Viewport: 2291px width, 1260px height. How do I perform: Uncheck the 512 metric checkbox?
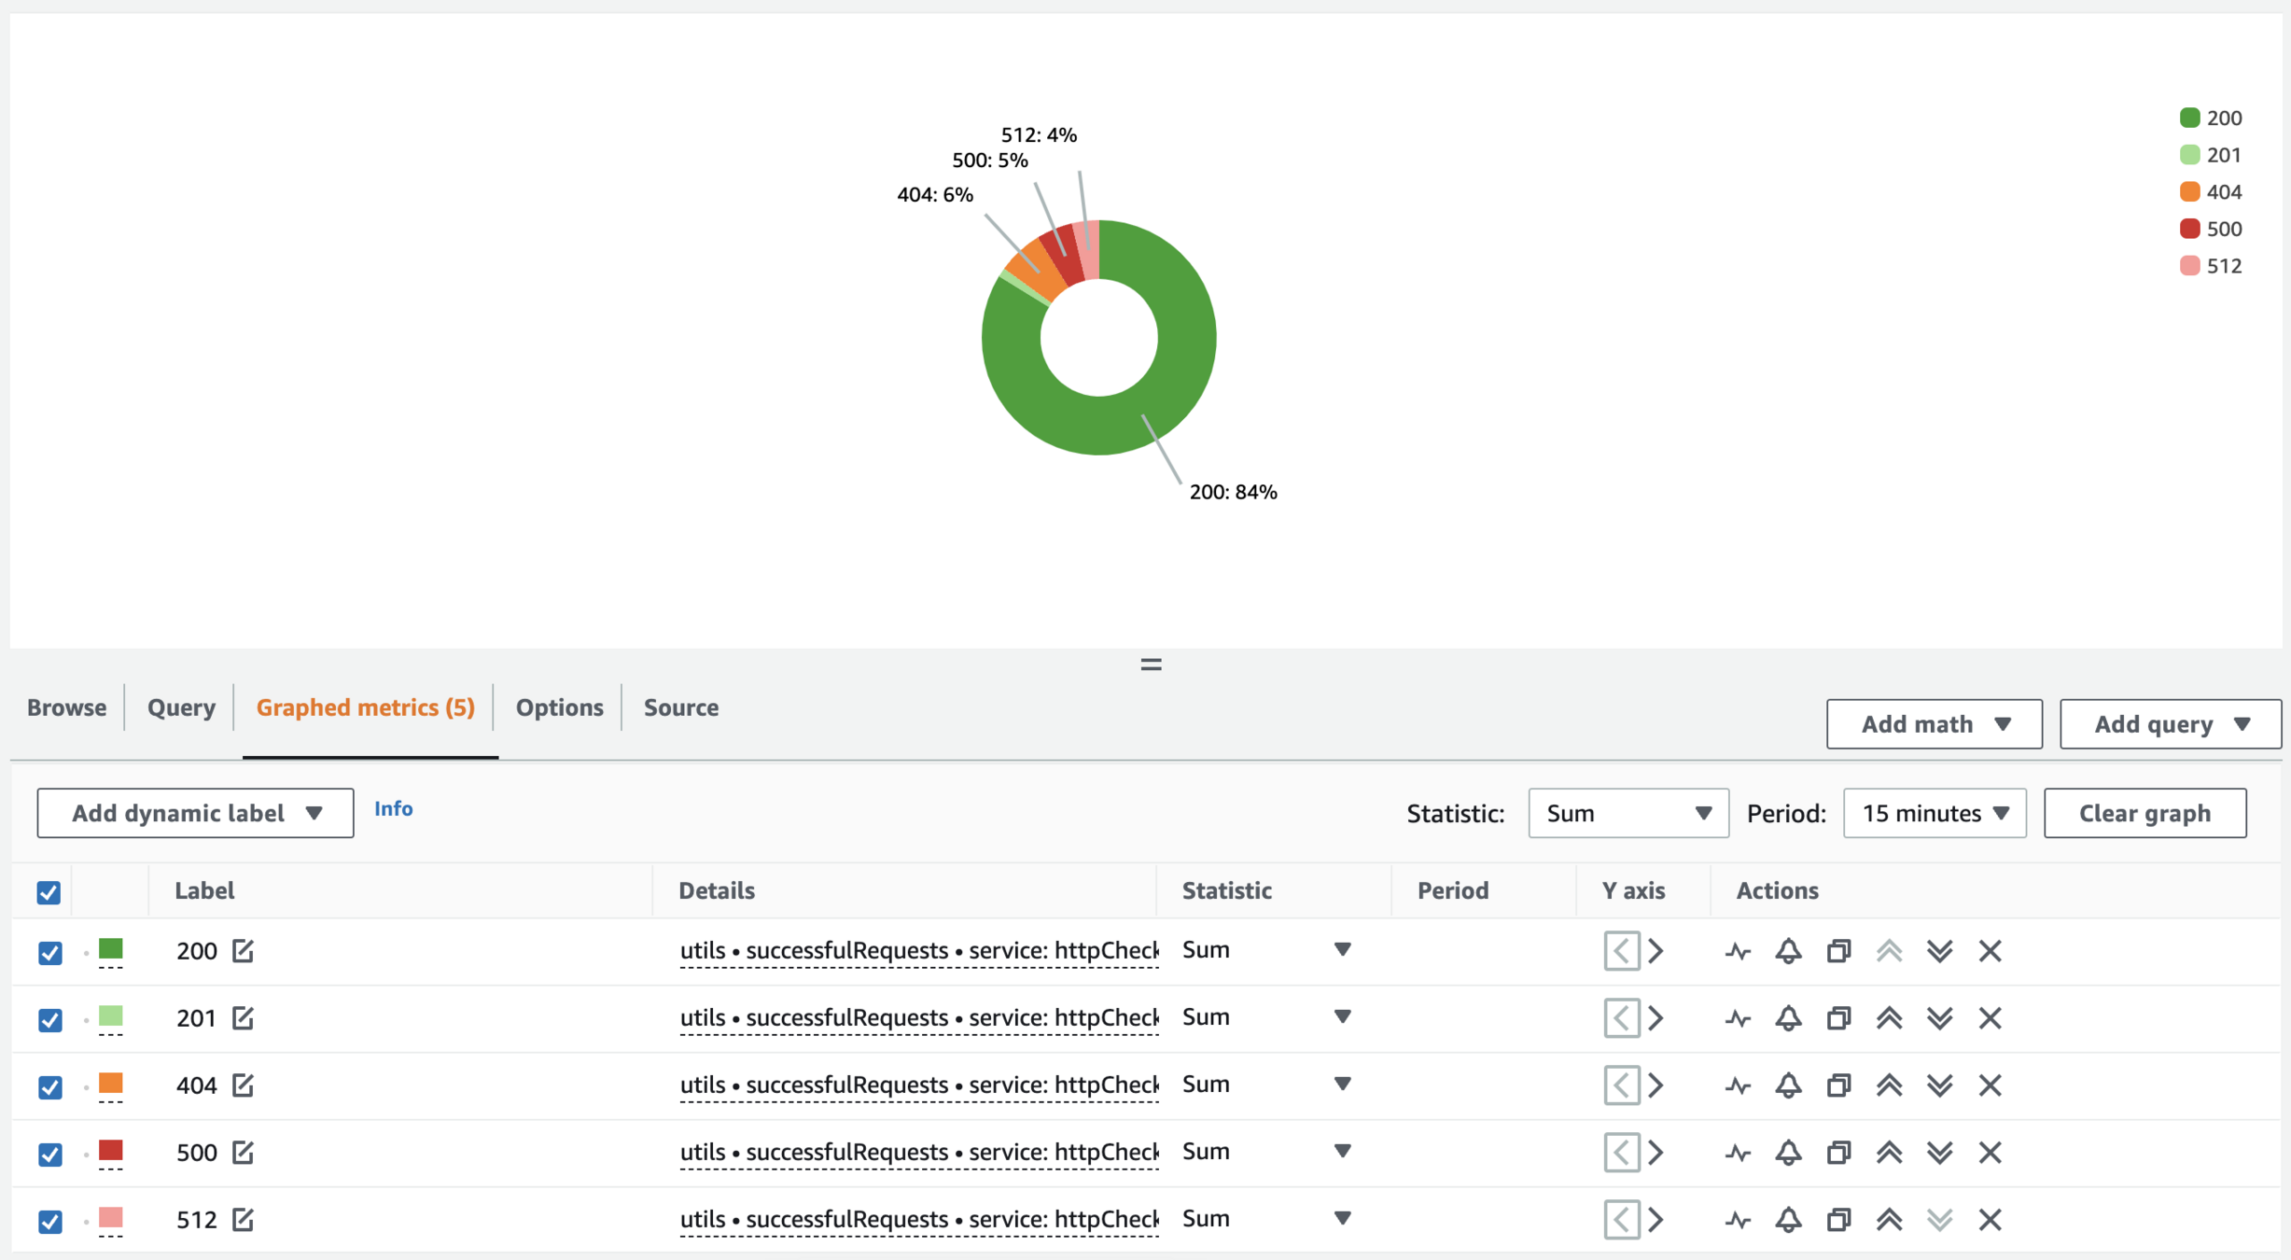point(50,1221)
